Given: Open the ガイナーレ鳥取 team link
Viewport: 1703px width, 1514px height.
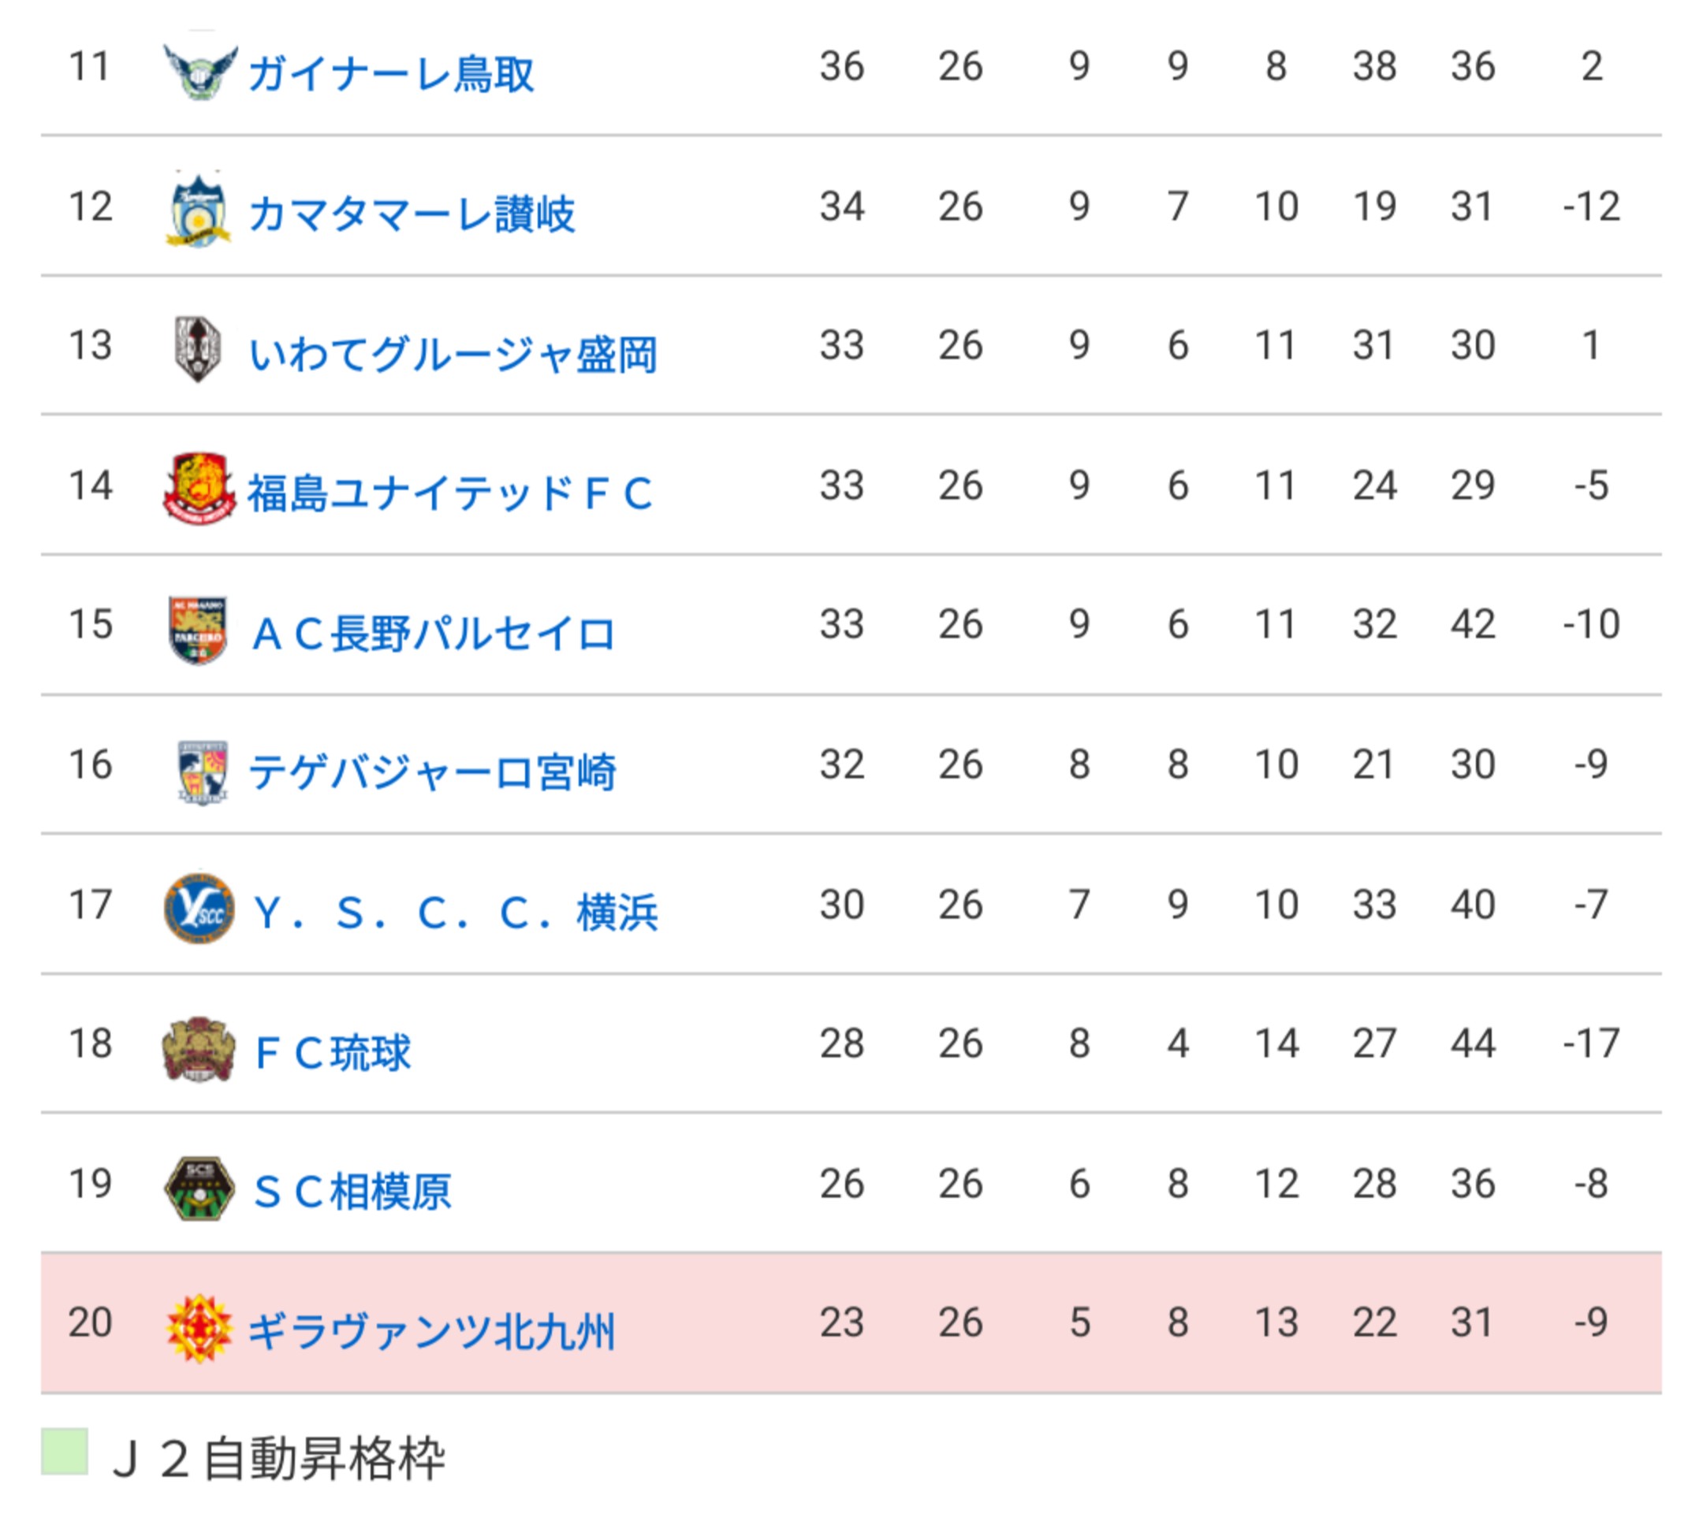Looking at the screenshot, I should click(x=392, y=73).
